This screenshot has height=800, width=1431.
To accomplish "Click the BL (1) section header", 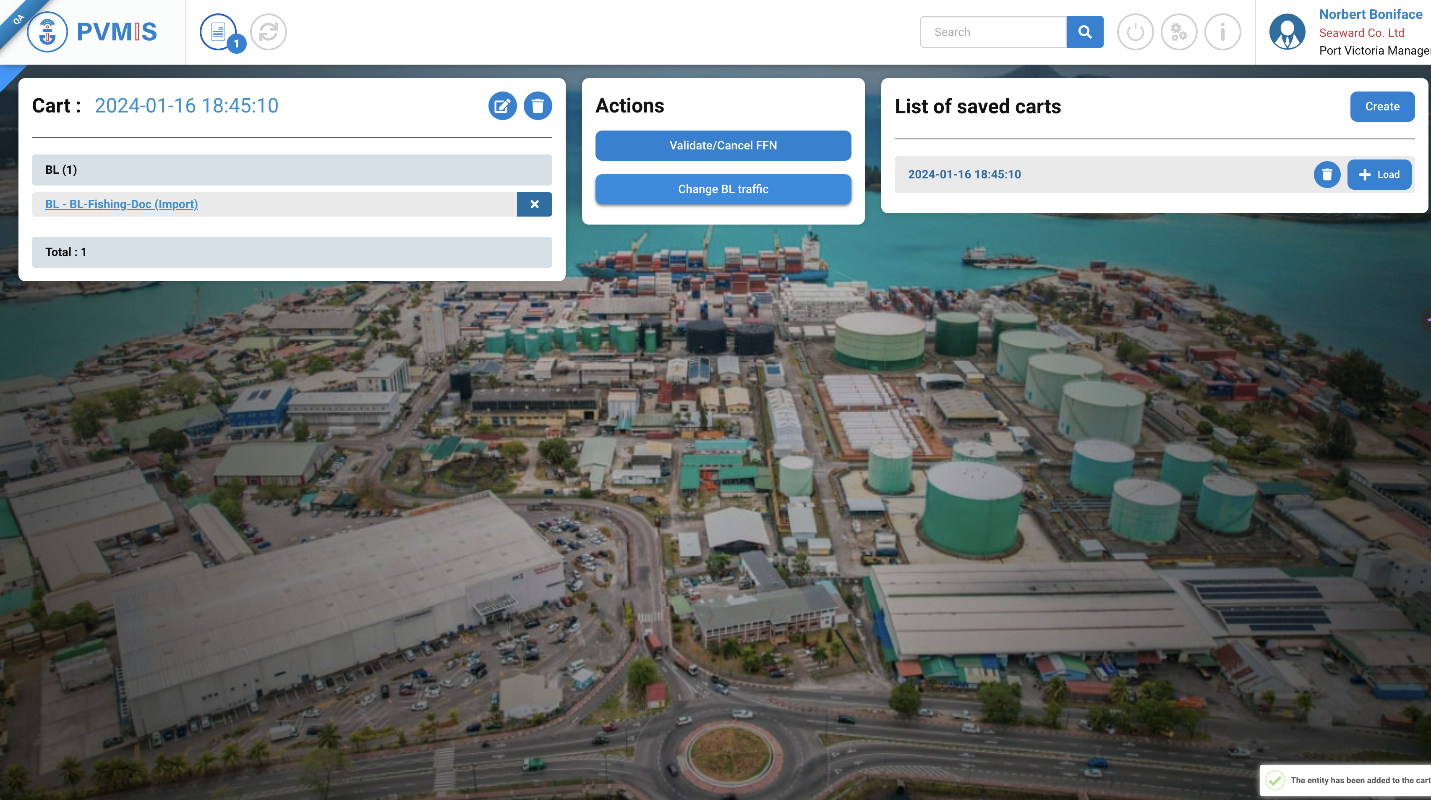I will pos(292,170).
